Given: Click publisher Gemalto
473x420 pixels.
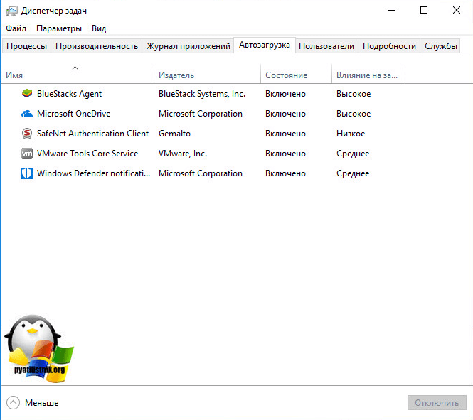Looking at the screenshot, I should point(174,134).
